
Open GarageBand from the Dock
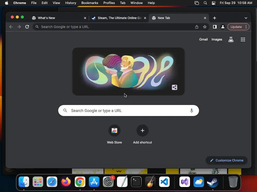pyautogui.click(x=150, y=182)
